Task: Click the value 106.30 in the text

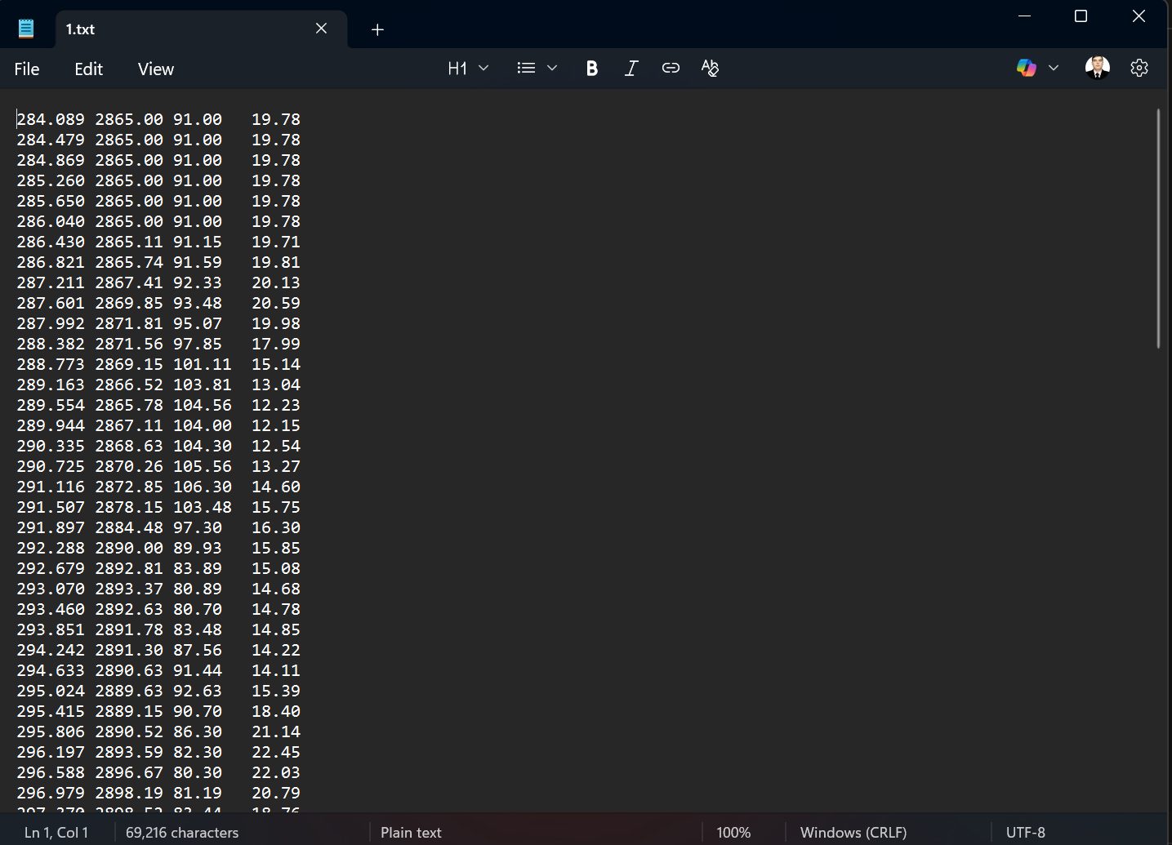Action: point(203,487)
